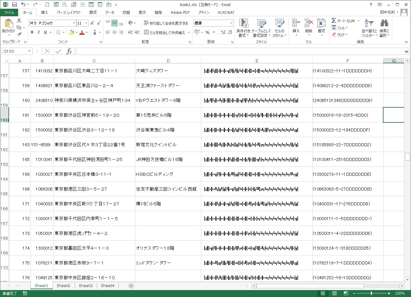The width and height of the screenshot is (411, 297).
Task: Toggle bold formatting
Action: tap(32, 32)
